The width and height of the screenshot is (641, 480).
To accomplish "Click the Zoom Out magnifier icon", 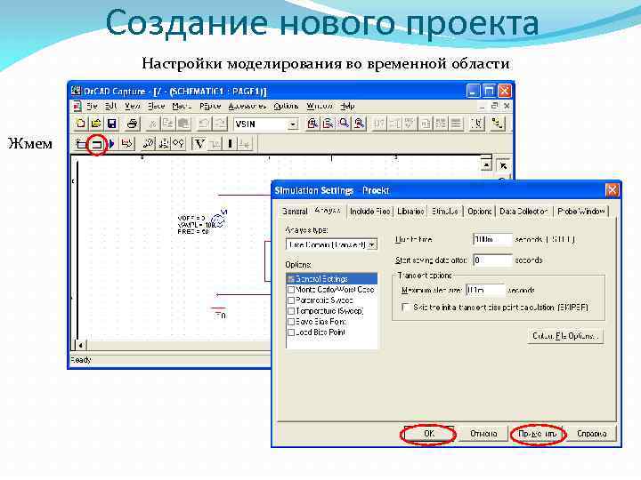I will coord(328,124).
